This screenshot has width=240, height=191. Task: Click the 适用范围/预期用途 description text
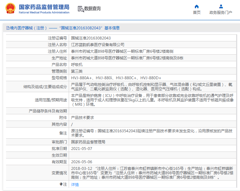click(152, 100)
